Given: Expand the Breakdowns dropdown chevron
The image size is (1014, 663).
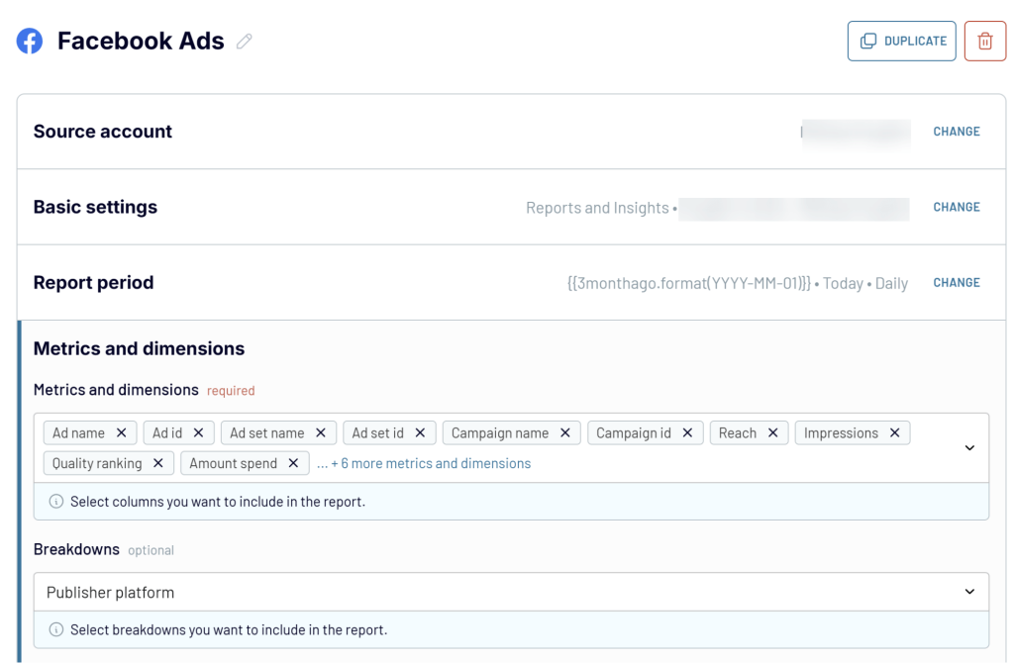Looking at the screenshot, I should click(x=969, y=591).
